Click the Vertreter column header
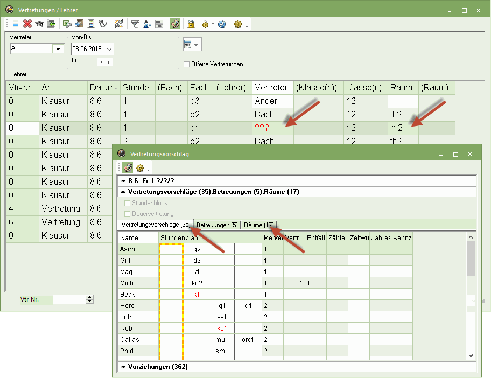This screenshot has width=491, height=378. (273, 88)
